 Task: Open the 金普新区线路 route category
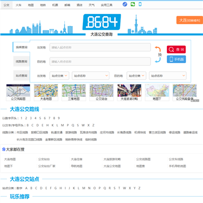[54, 139]
